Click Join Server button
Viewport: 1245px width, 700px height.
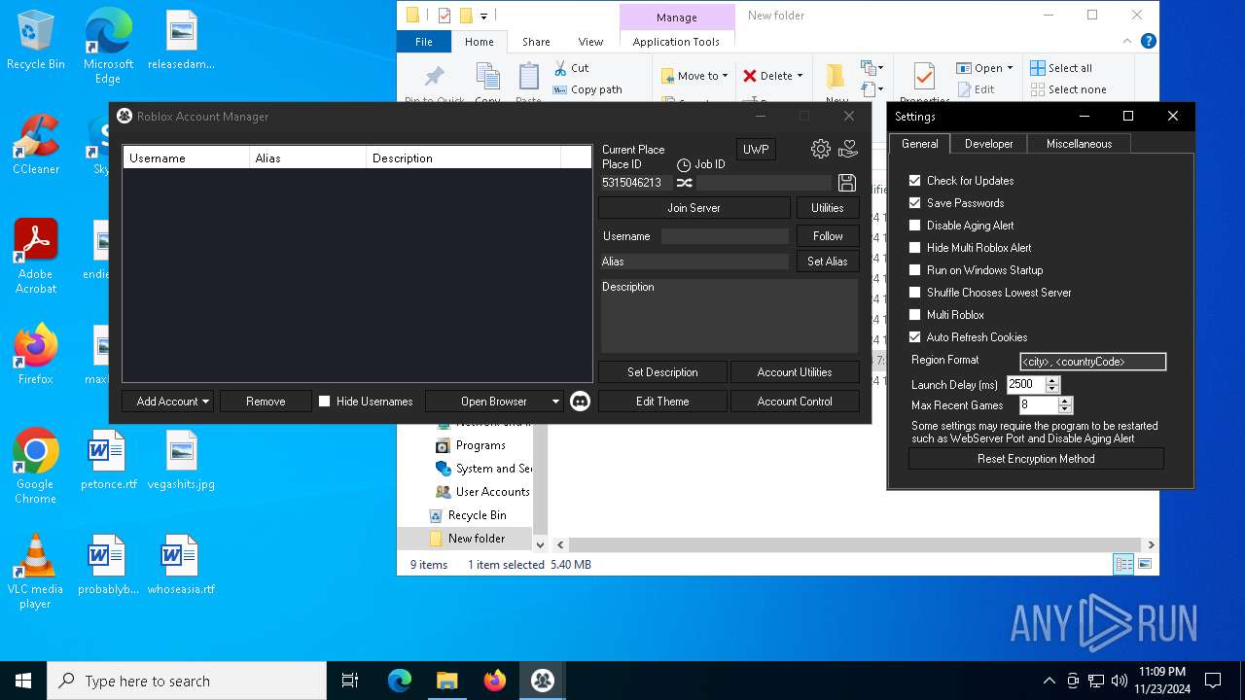coord(694,208)
